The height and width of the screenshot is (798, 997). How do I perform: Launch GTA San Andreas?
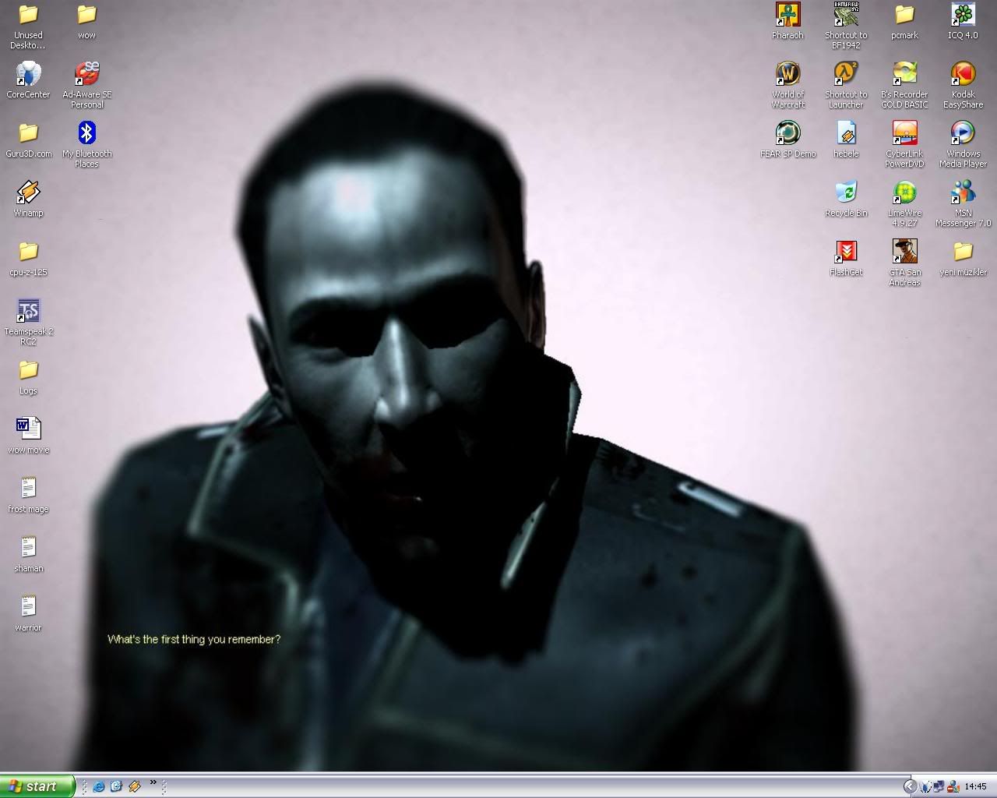tap(904, 252)
